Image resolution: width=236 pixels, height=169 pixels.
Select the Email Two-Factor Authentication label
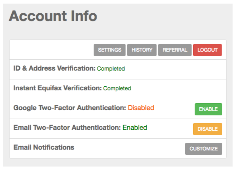coord(67,127)
